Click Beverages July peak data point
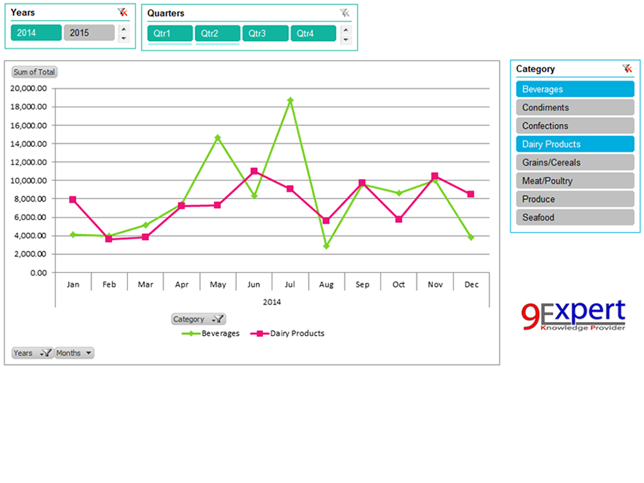Screen dimensions: 644x483 (x=290, y=100)
